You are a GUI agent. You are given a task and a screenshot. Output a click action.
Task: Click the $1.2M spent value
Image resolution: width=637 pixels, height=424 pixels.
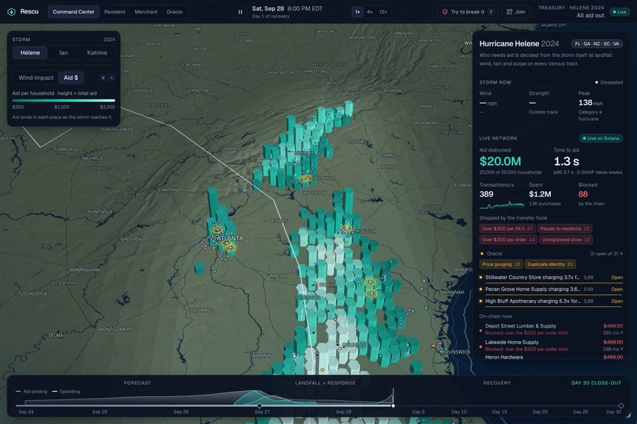coord(540,194)
